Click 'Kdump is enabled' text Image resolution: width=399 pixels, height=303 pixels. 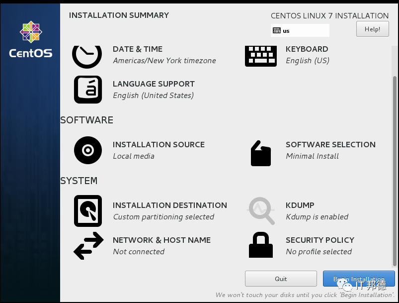coord(317,217)
